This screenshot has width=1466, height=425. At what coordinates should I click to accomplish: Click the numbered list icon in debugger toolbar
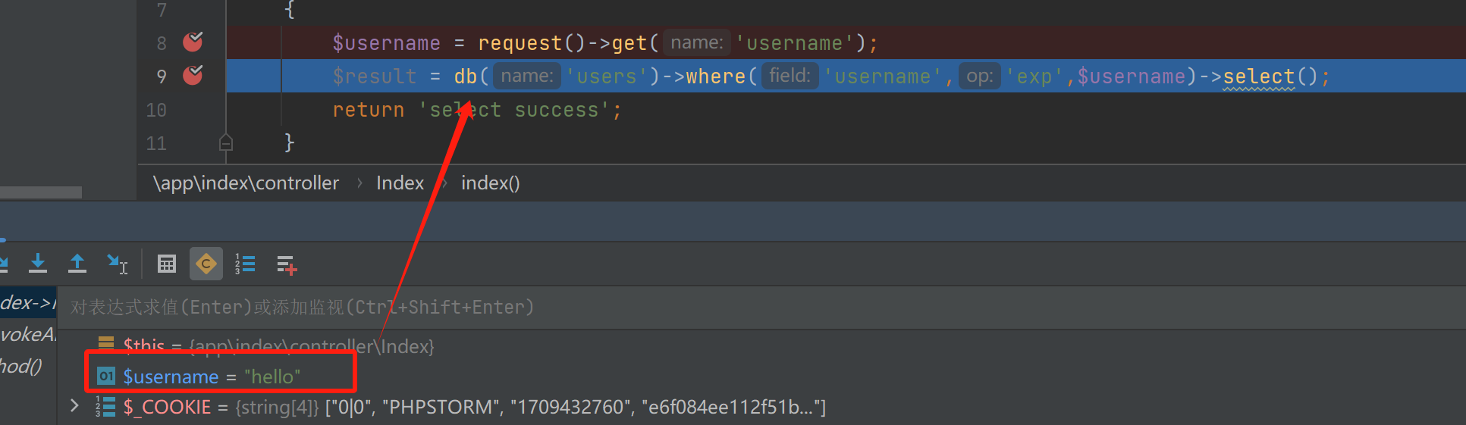pos(244,264)
